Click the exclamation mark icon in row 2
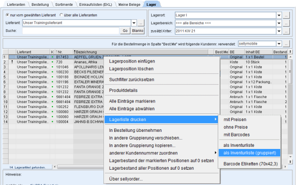The height and width of the screenshot is (185, 296). coord(11,62)
